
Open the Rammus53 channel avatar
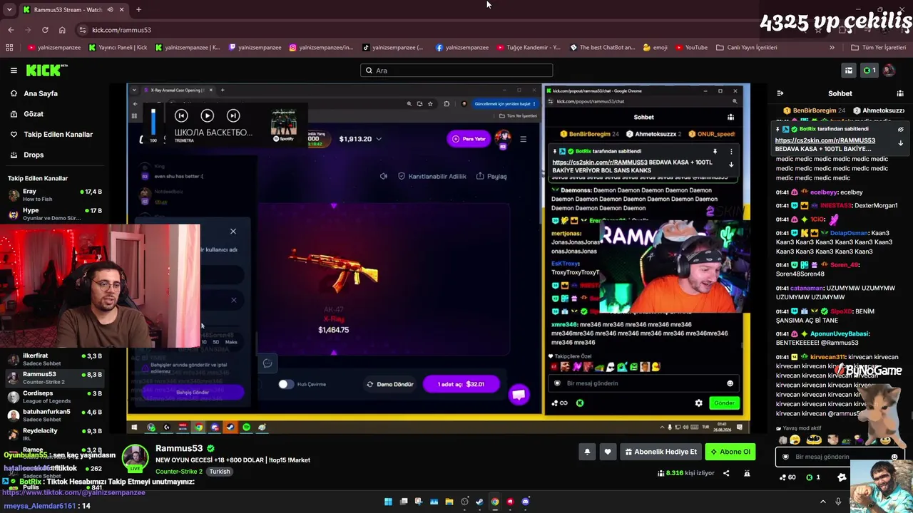tap(135, 458)
